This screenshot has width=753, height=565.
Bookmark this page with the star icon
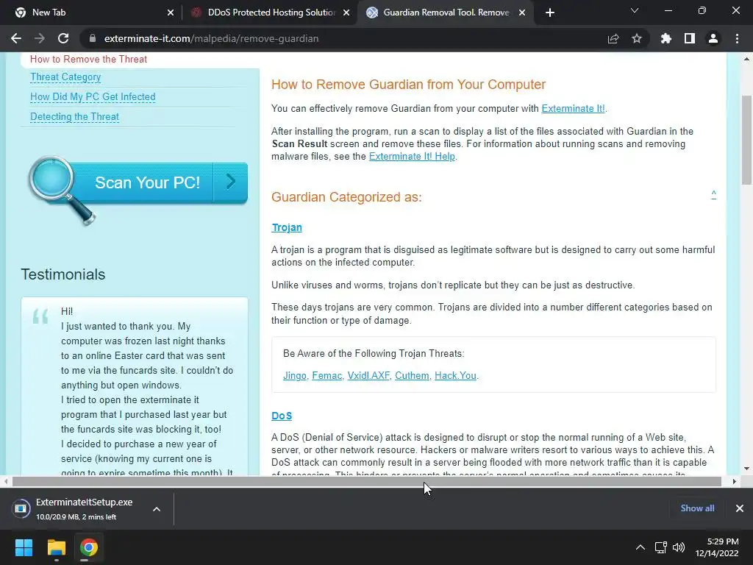pos(637,38)
